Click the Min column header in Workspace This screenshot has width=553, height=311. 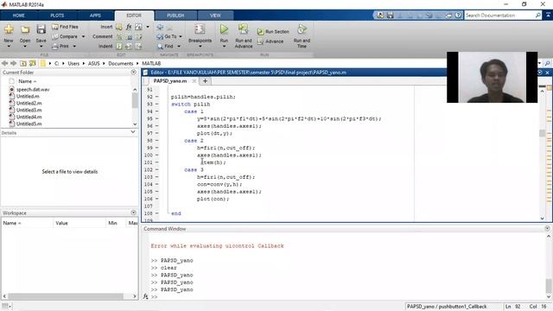point(112,223)
